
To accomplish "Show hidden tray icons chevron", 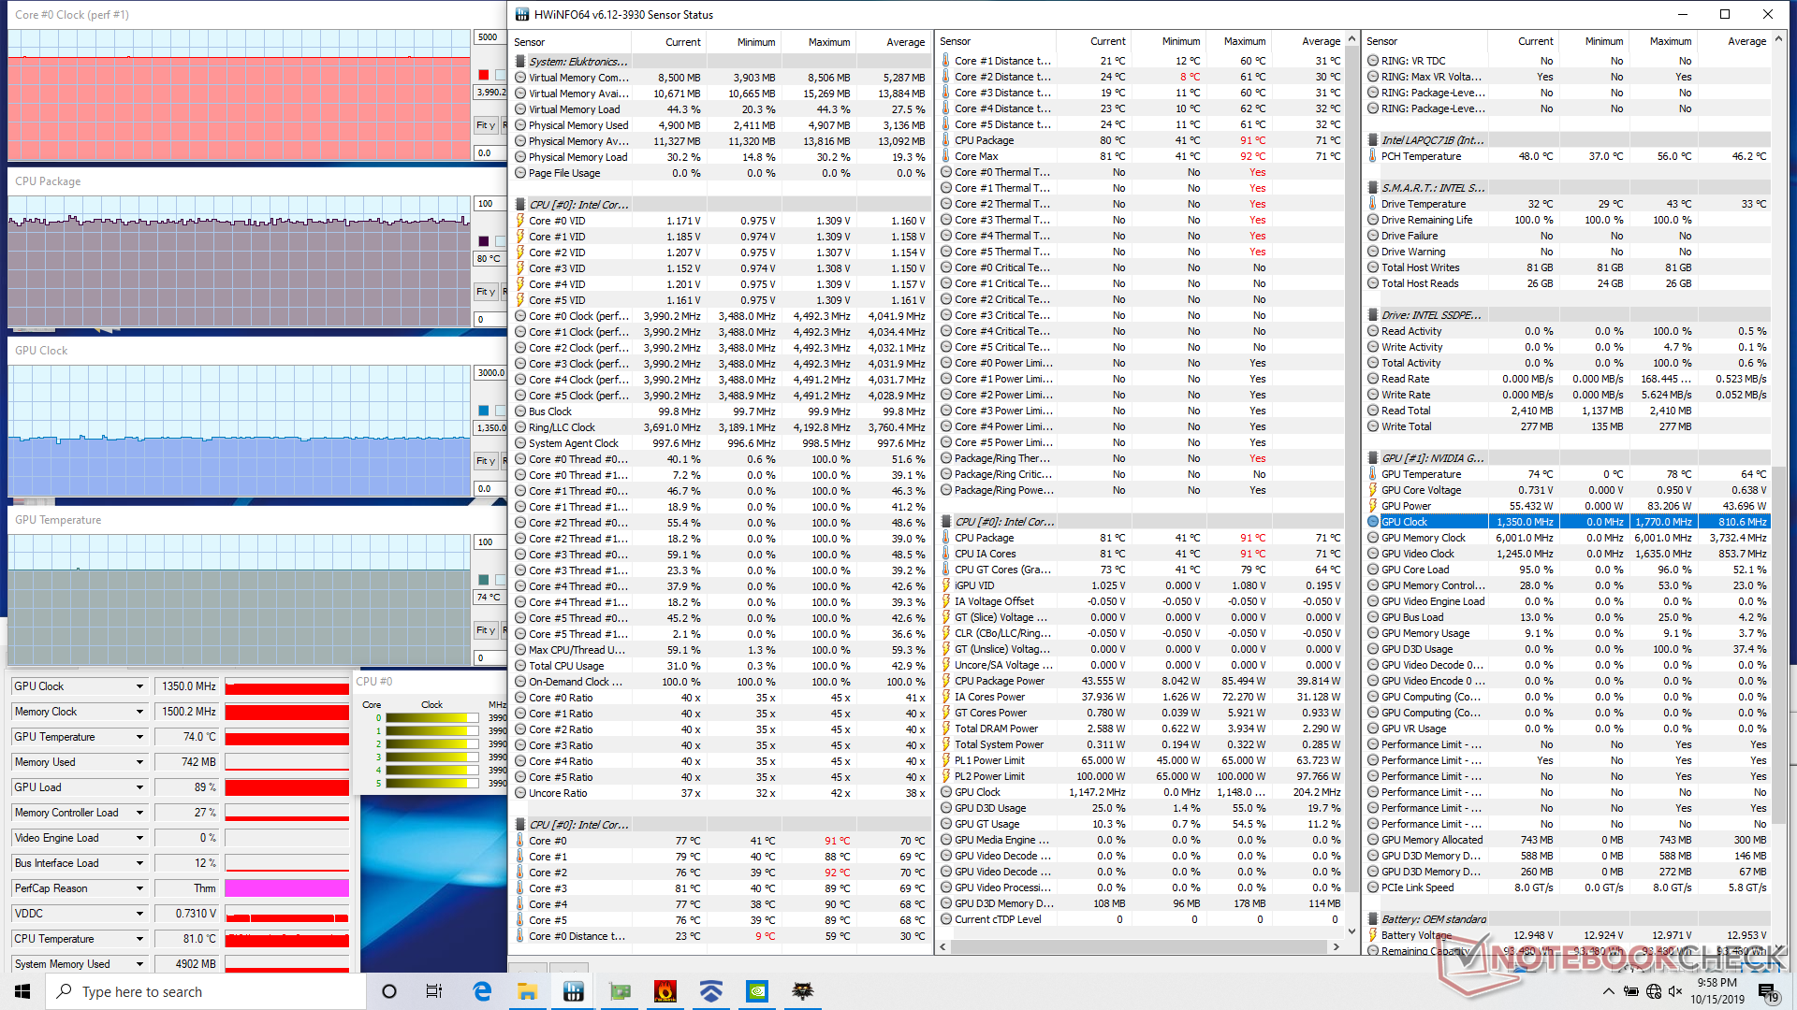I will point(1608,991).
